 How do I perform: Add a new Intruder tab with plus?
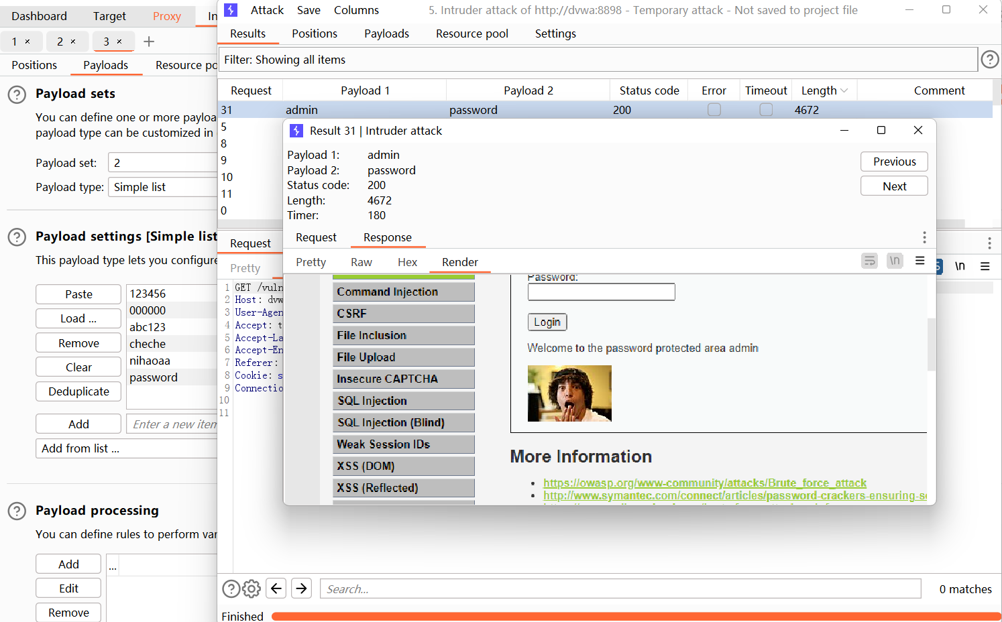click(149, 42)
